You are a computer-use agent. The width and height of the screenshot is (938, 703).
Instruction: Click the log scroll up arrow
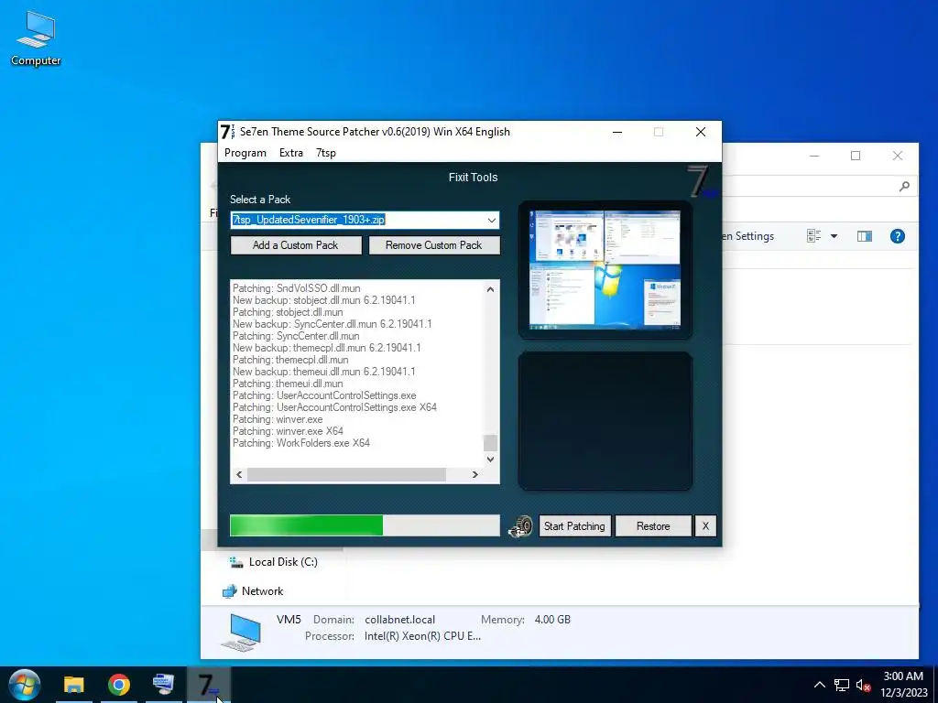click(x=491, y=289)
